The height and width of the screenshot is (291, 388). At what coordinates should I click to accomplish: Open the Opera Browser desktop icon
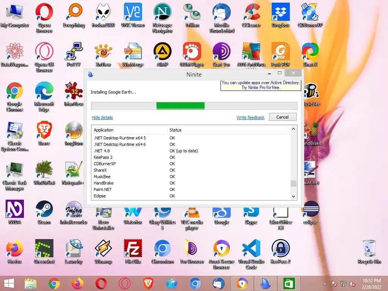click(x=44, y=17)
